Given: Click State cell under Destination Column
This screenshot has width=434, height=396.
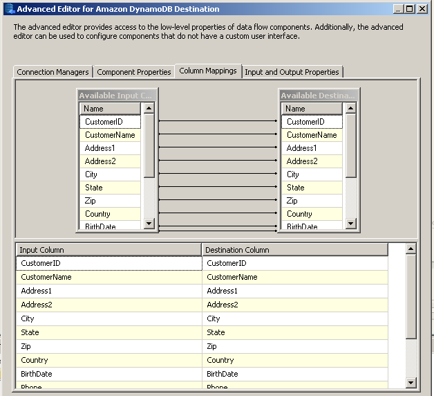Looking at the screenshot, I should (x=295, y=332).
